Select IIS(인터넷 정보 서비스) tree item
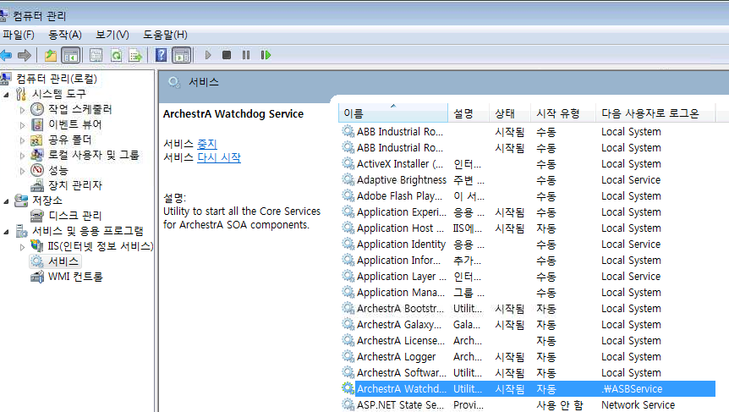 pyautogui.click(x=101, y=246)
